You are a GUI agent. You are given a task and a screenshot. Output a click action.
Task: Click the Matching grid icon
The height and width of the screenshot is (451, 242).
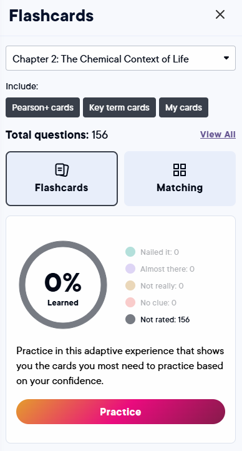point(180,170)
